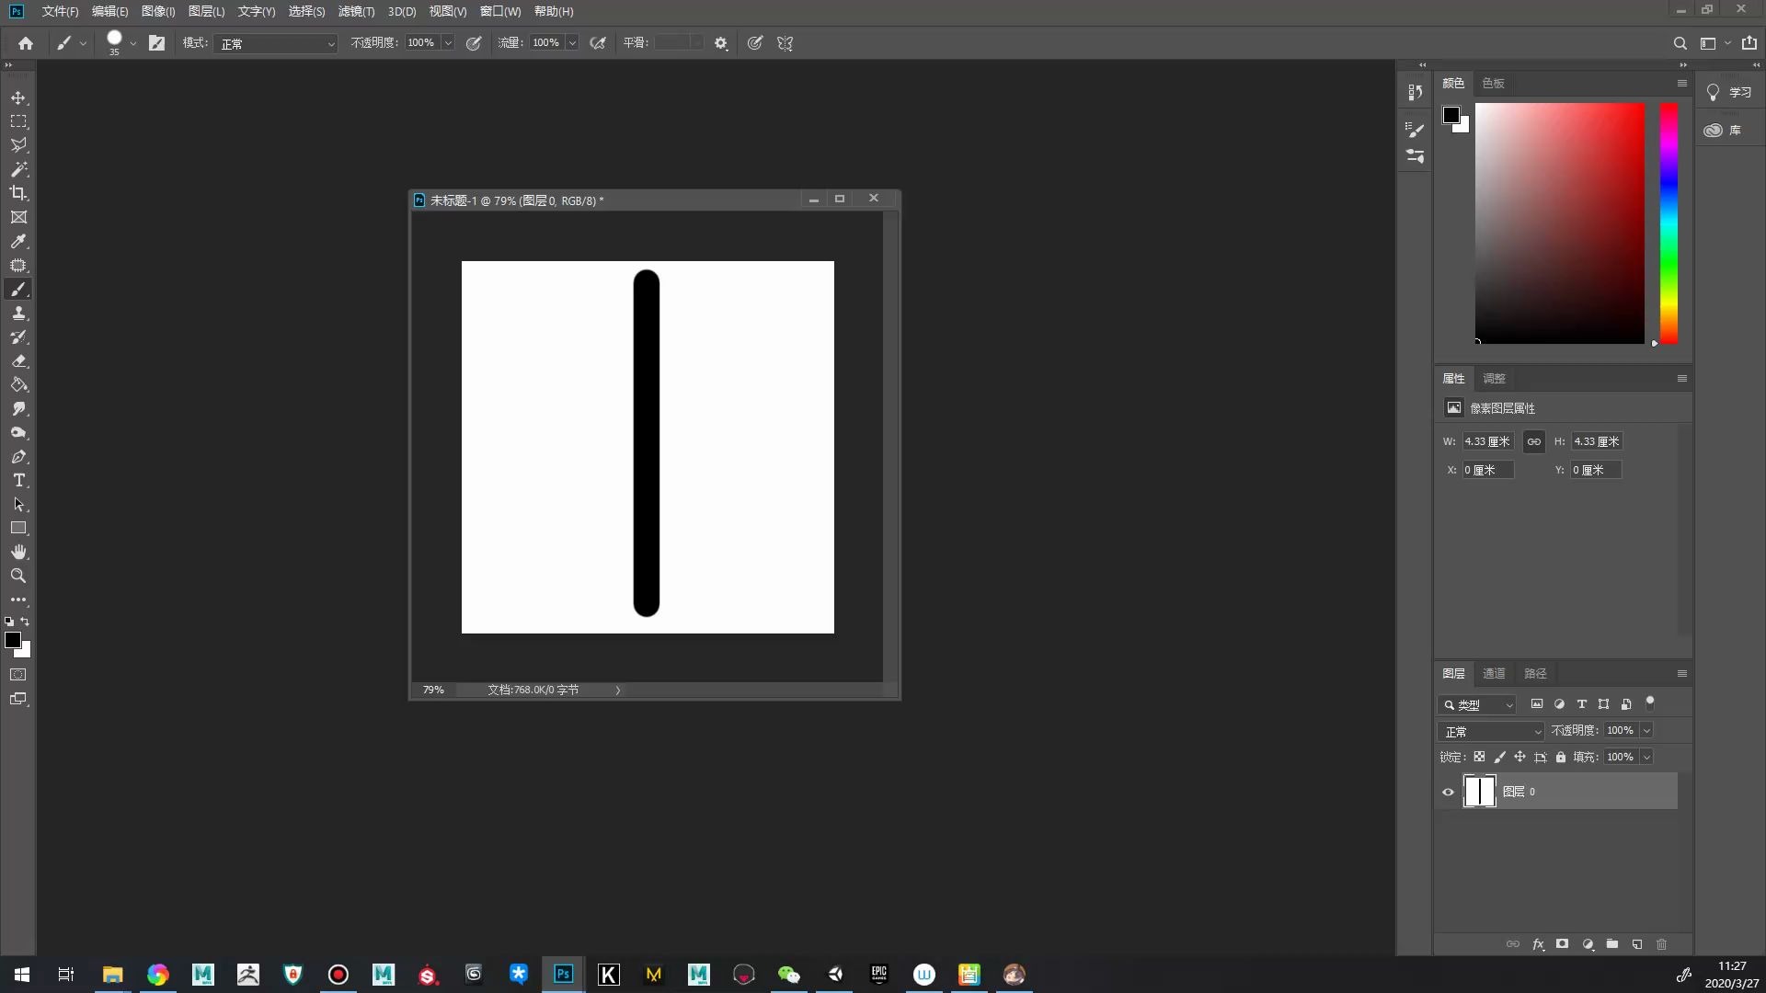This screenshot has width=1766, height=993.
Task: Click the delete layer trash icon
Action: click(1661, 944)
